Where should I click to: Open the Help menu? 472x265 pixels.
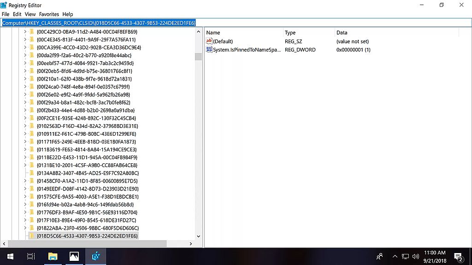point(68,14)
